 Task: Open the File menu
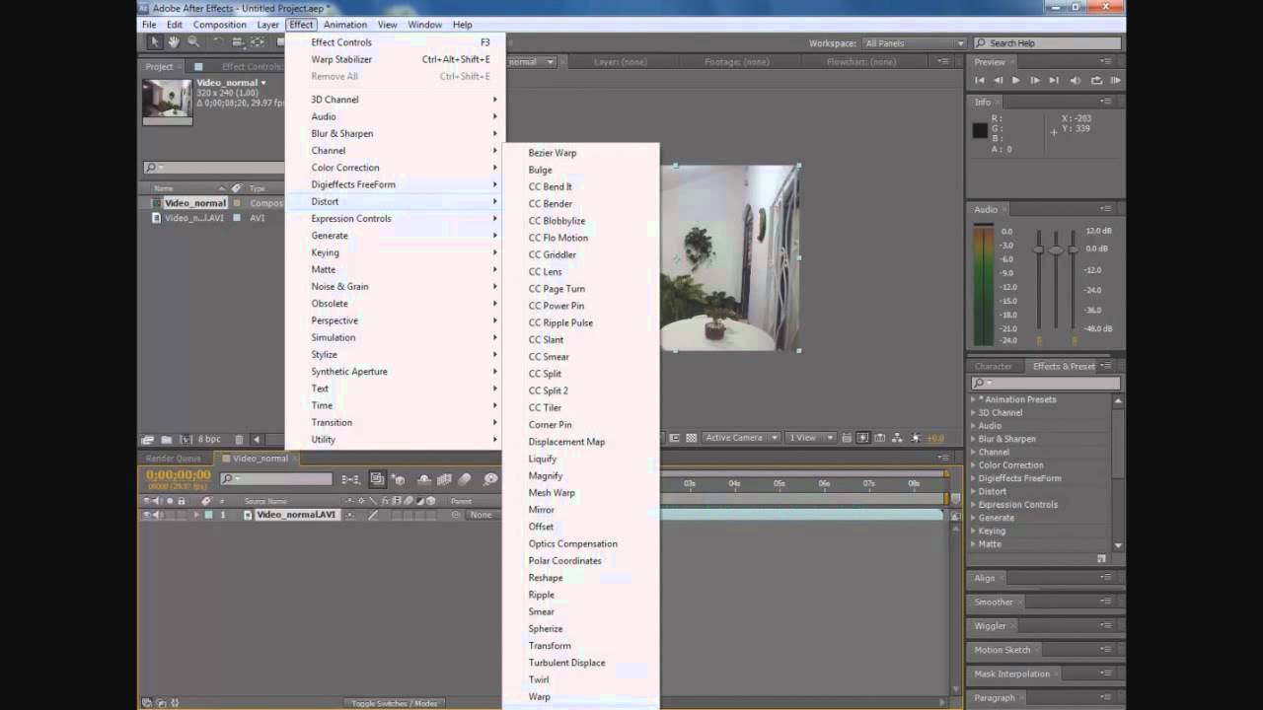click(149, 25)
